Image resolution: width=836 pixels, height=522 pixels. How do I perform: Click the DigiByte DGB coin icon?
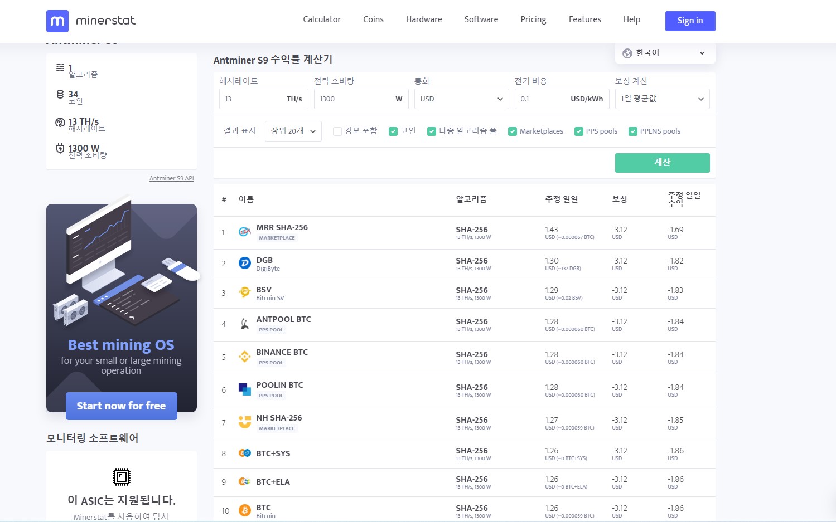pos(244,263)
